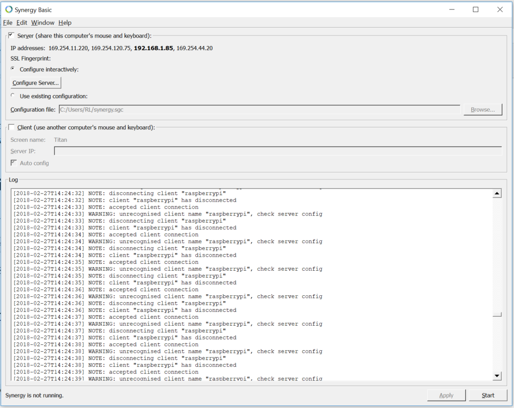Toggle the Auto config checkbox
Viewport: 514px width, 408px height.
click(14, 163)
